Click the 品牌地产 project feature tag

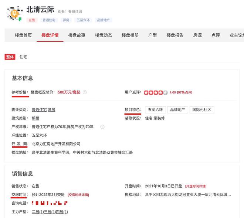[x=178, y=110]
